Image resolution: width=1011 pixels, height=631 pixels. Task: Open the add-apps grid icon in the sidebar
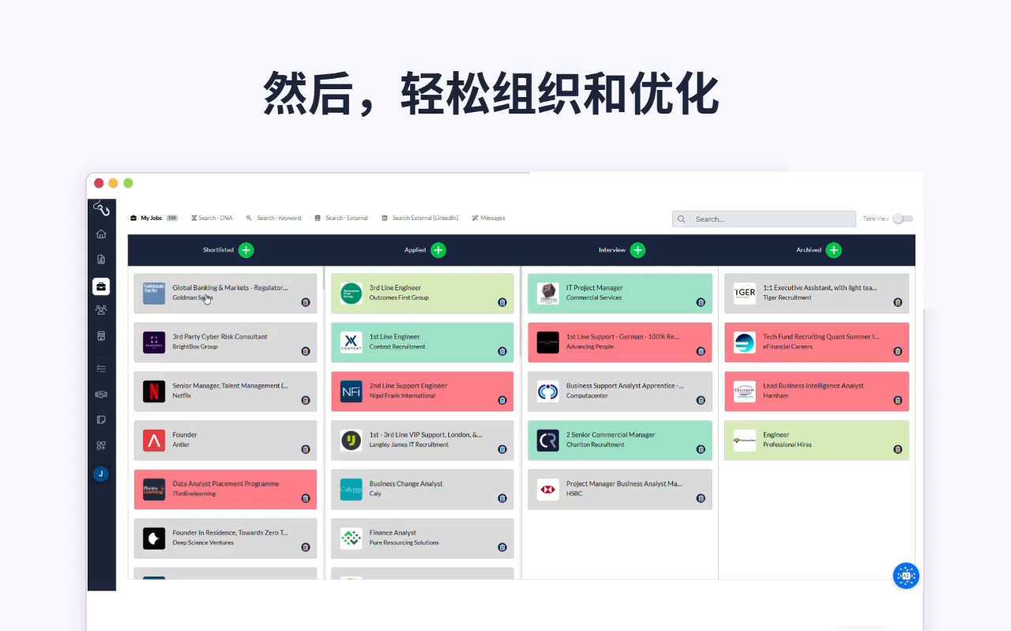coord(101,445)
